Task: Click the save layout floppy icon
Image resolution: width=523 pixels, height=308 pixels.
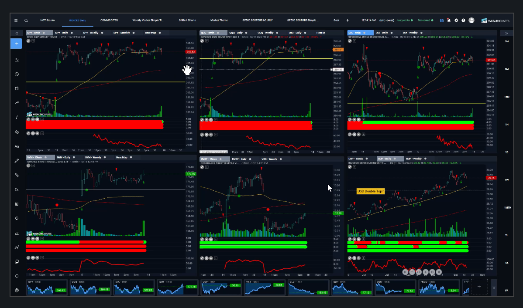Action: [442, 20]
